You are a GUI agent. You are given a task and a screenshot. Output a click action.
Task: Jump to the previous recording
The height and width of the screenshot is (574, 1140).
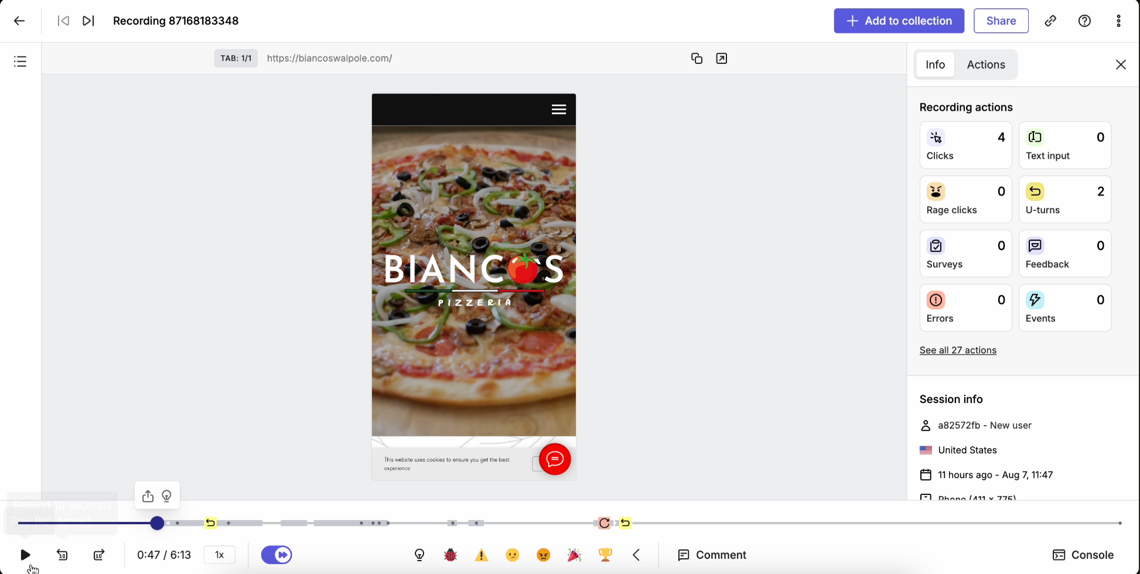click(x=63, y=21)
